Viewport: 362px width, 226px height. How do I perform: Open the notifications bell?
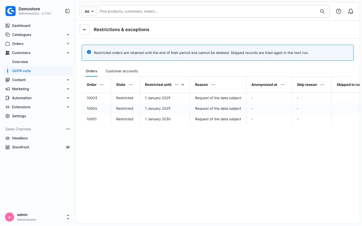click(x=351, y=11)
